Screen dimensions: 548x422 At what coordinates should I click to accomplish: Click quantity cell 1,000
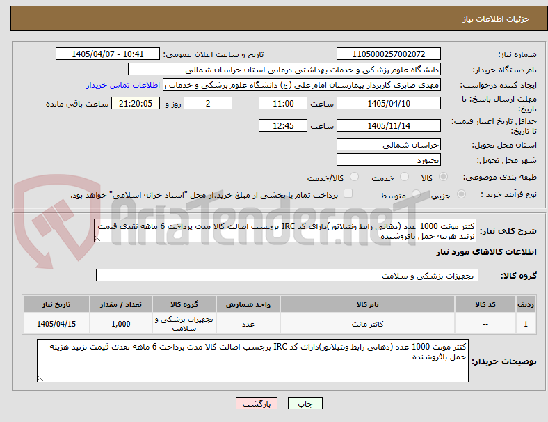coord(121,324)
